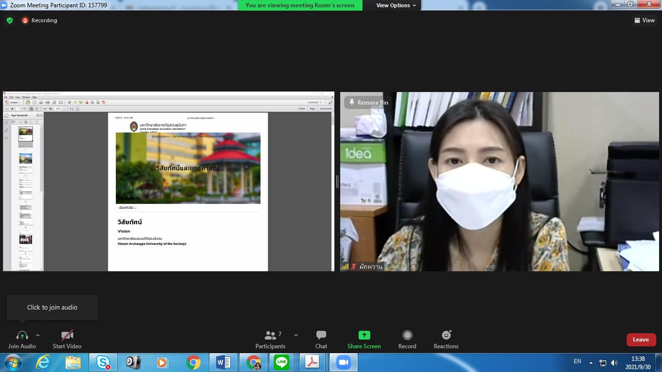Leave the meeting
Screen dimensions: 662x372
[641, 340]
